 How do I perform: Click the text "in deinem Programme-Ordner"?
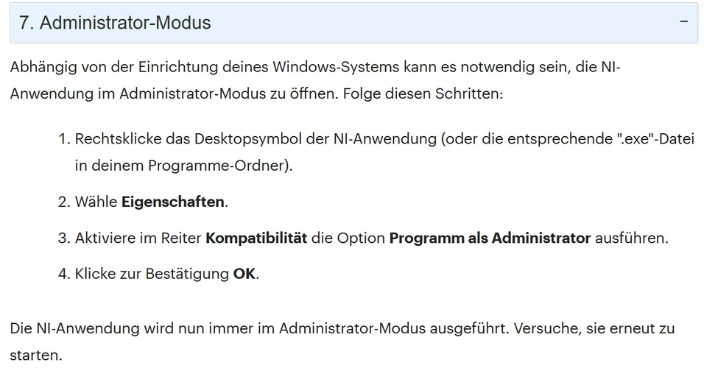[182, 166]
